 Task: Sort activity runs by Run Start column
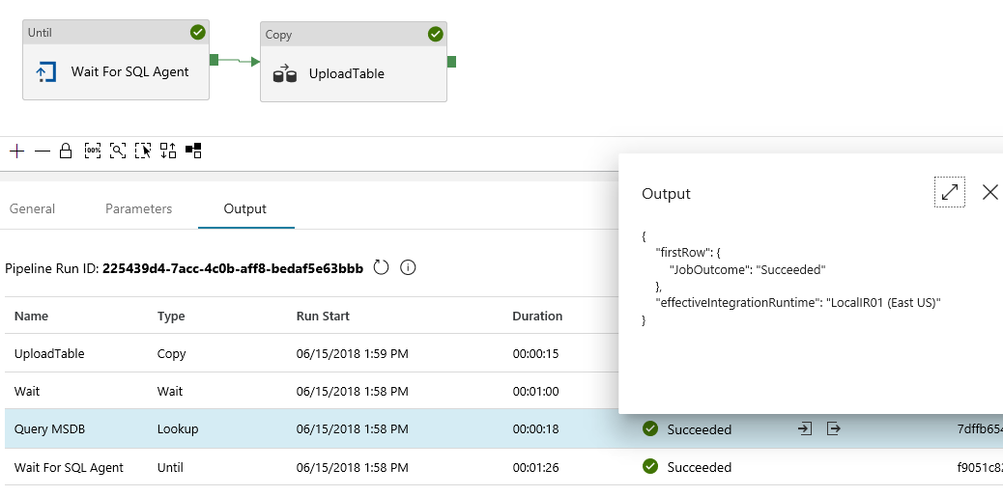[323, 316]
